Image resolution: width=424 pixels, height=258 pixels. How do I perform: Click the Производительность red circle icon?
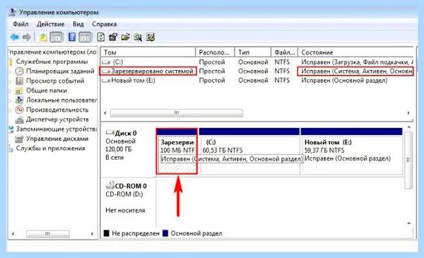click(19, 110)
